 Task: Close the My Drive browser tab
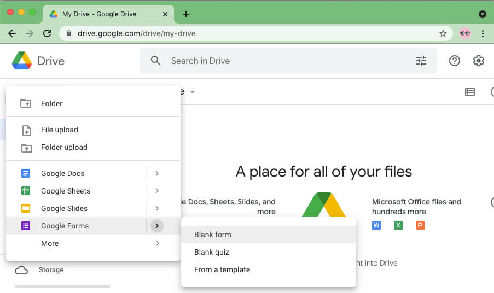point(165,14)
